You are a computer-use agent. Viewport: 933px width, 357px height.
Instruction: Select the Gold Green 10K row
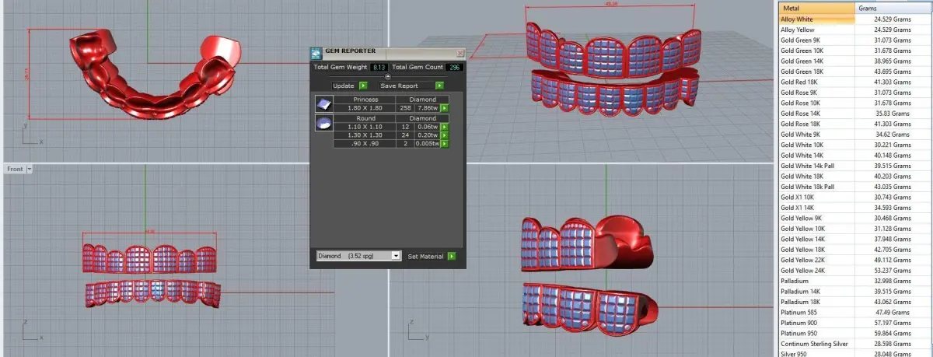pyautogui.click(x=855, y=51)
